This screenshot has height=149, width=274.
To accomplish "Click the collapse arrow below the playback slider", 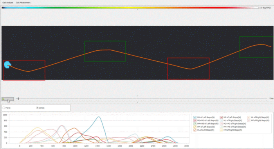I will [x=137, y=103].
